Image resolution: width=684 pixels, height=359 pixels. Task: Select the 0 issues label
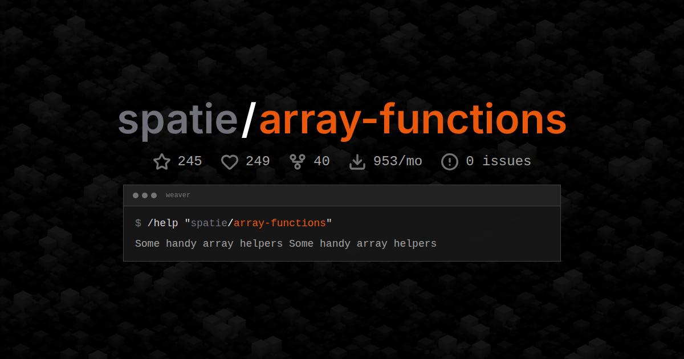(x=498, y=161)
